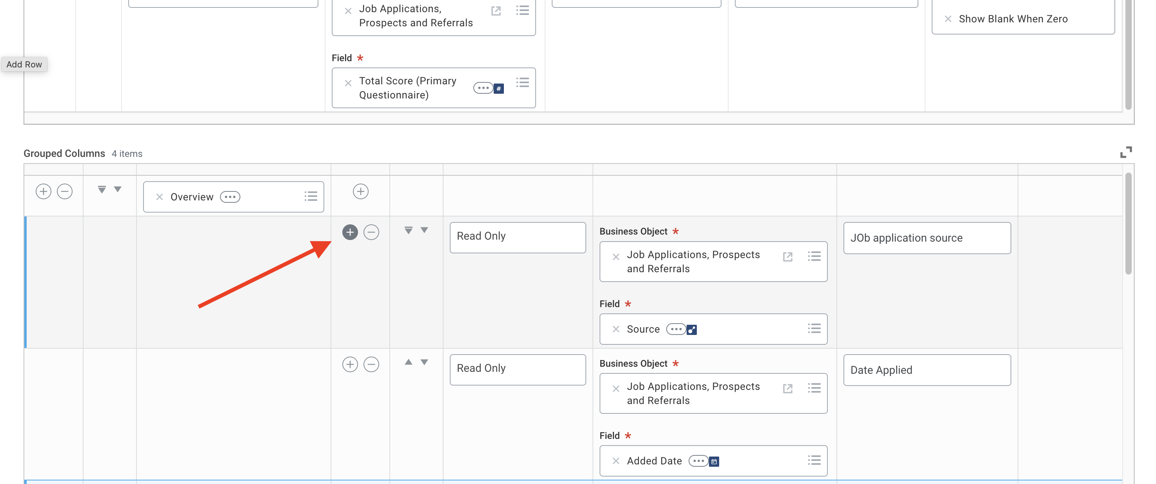The width and height of the screenshot is (1156, 484).
Task: Open prompt list for the Source field
Action: tap(814, 329)
